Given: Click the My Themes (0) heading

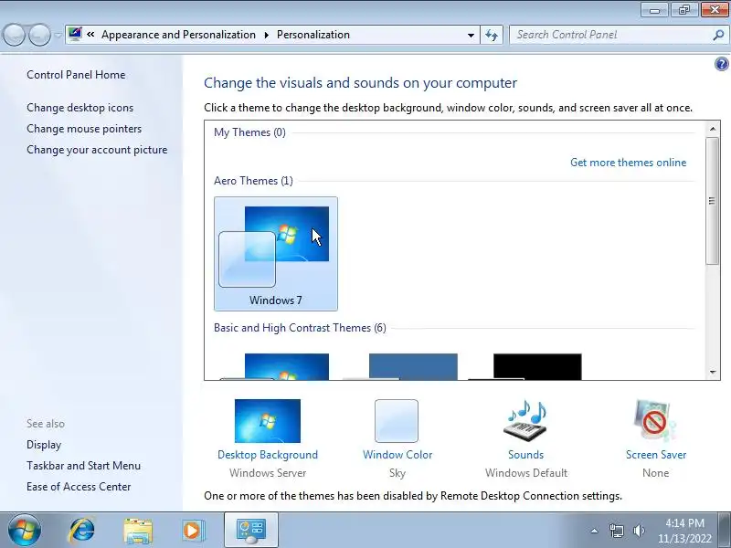Looking at the screenshot, I should 249,132.
